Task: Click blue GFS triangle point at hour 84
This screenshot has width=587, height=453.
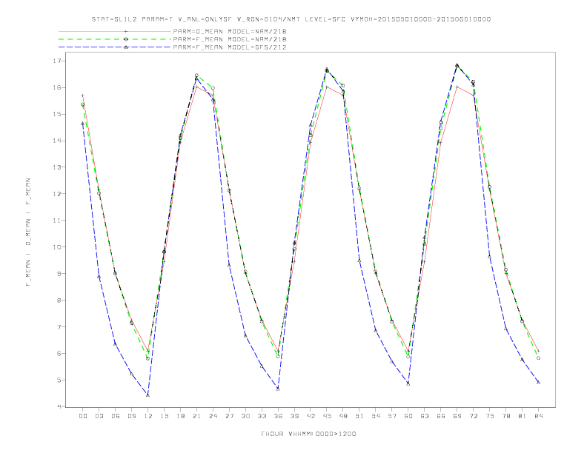Action: pyautogui.click(x=538, y=383)
